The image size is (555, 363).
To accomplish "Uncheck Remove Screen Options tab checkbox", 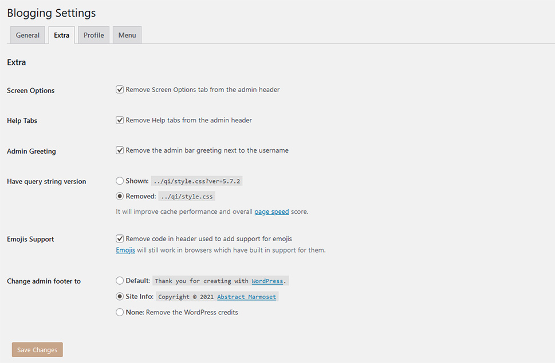I will [x=120, y=89].
